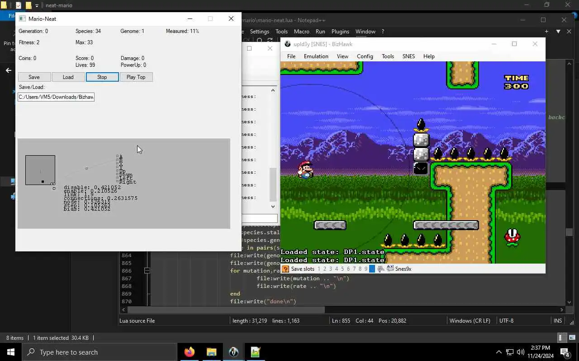Switch to BizHawk via its taskbar icon
The height and width of the screenshot is (361, 579).
tap(233, 352)
